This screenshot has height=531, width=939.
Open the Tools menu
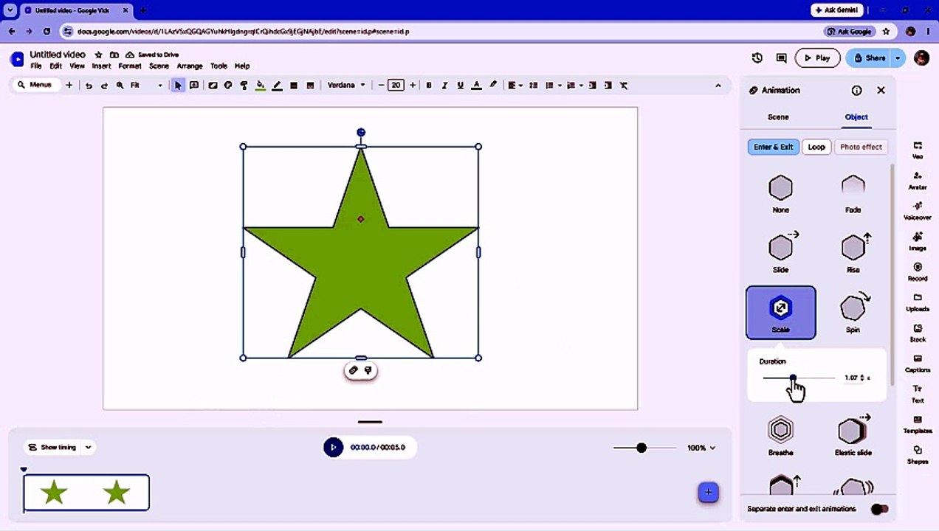(x=219, y=66)
